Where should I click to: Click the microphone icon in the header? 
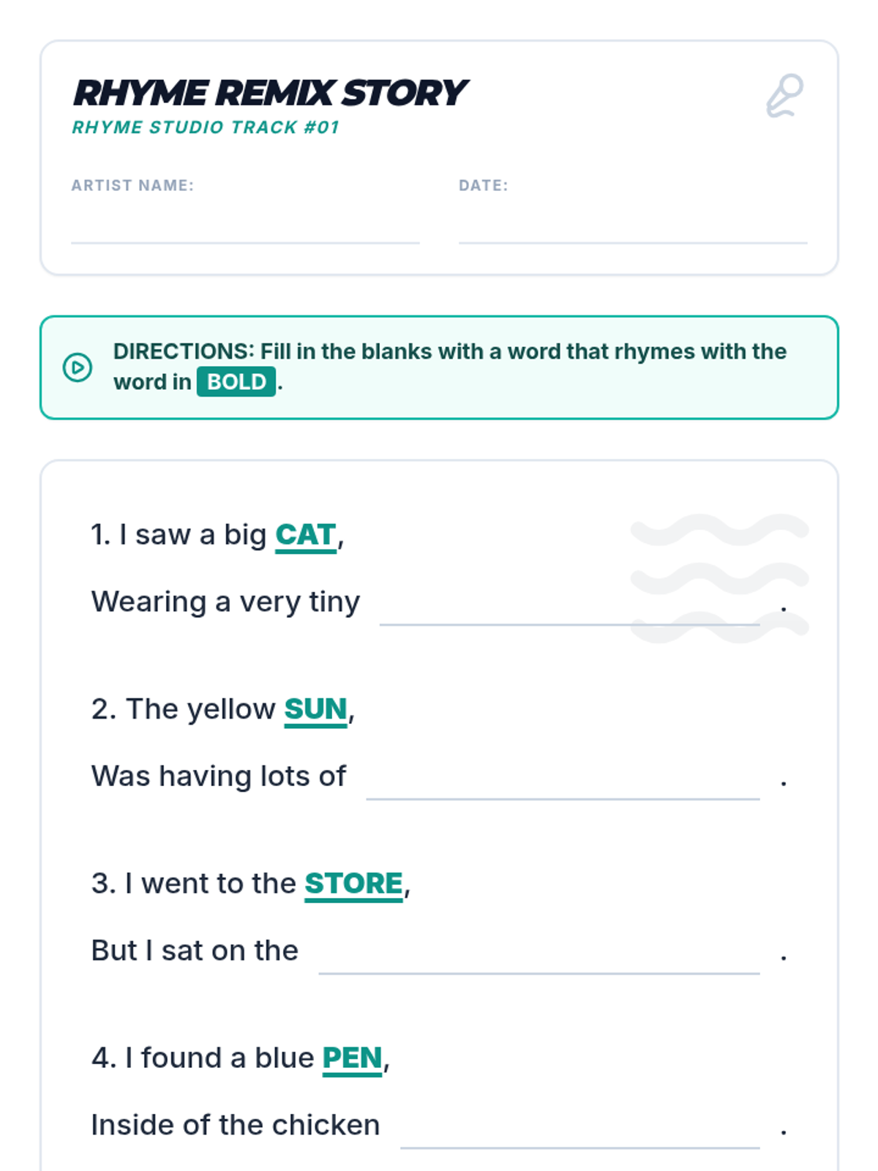784,95
